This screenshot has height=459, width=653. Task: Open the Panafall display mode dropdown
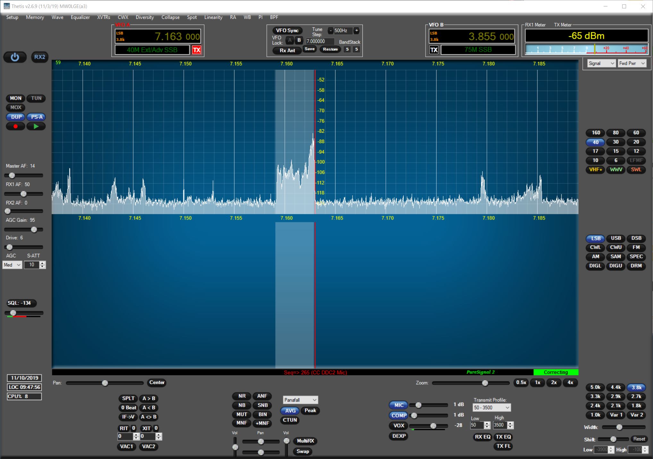click(300, 400)
